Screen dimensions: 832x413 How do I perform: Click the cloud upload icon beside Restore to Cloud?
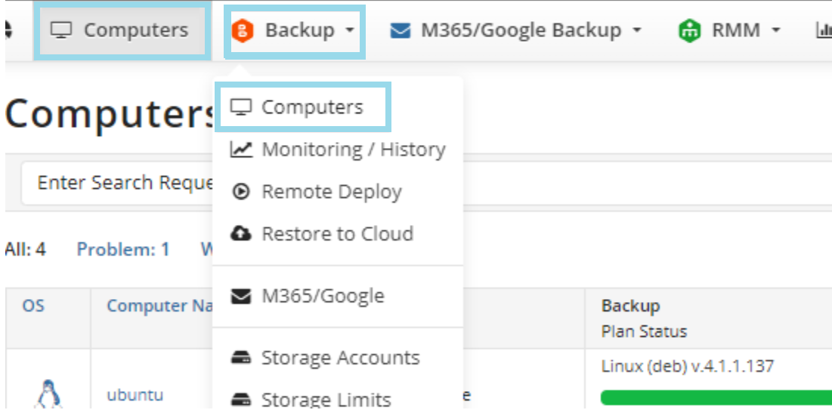pos(240,234)
